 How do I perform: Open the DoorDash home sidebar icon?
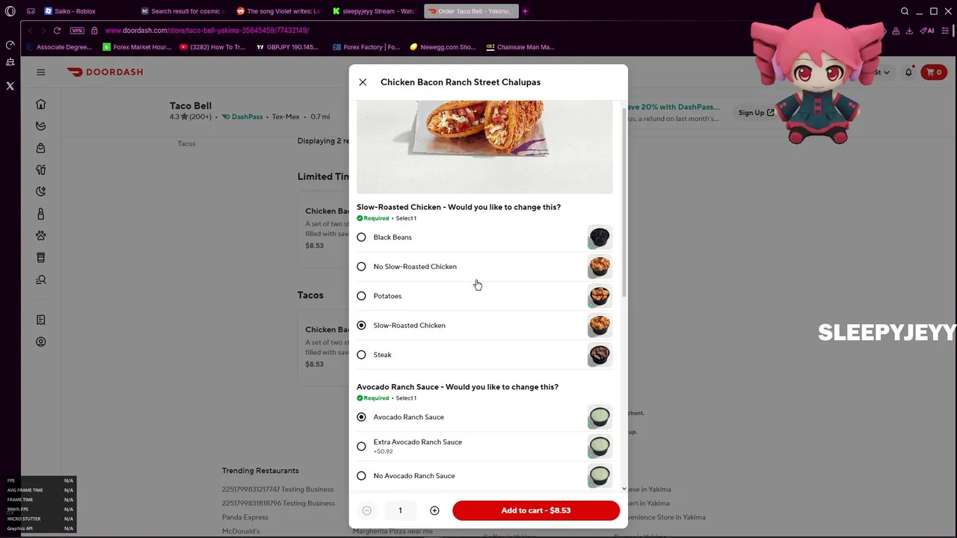(x=41, y=105)
